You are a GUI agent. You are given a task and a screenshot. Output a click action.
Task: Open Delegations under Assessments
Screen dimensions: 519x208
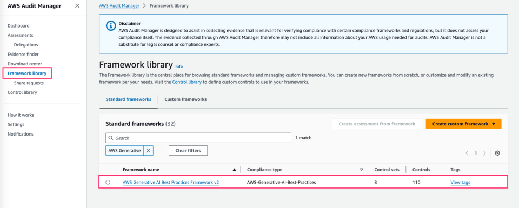coord(26,45)
